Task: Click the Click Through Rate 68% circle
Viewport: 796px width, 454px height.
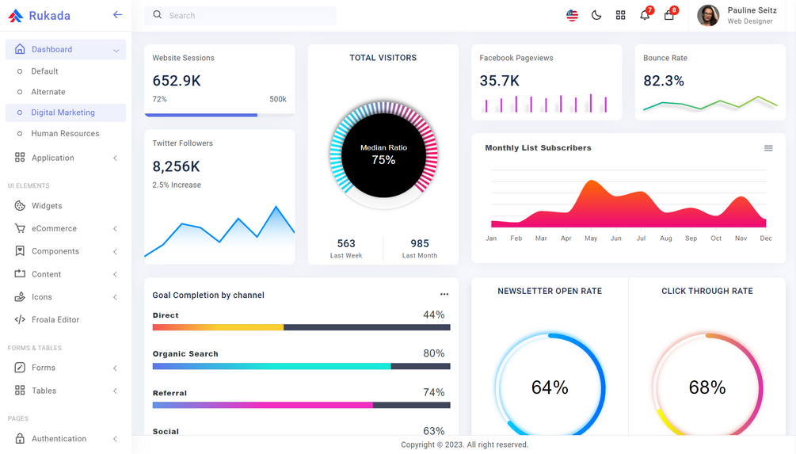Action: pos(707,387)
